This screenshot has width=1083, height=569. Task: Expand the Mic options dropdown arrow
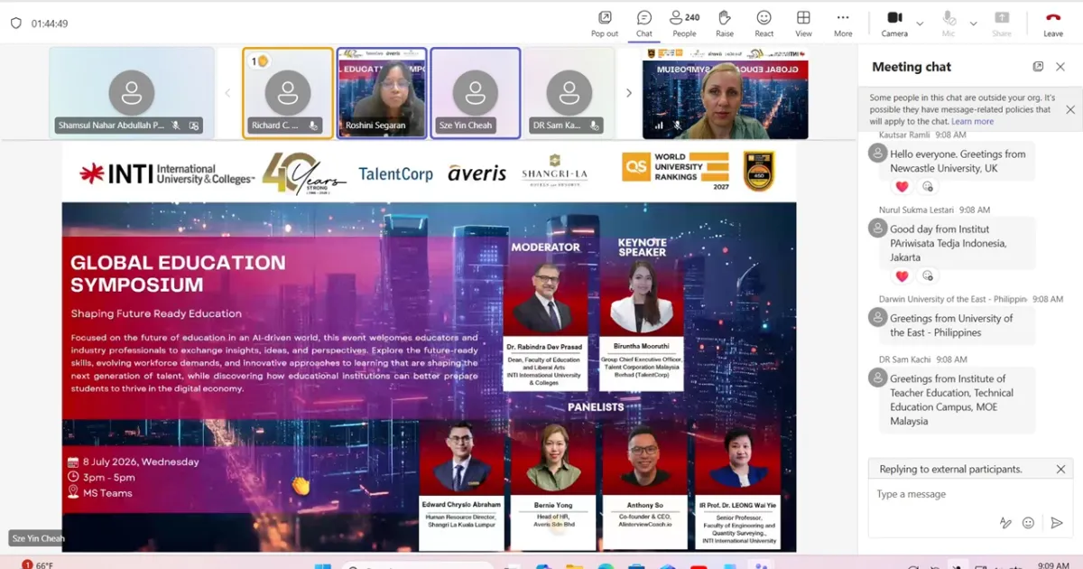coord(973,23)
